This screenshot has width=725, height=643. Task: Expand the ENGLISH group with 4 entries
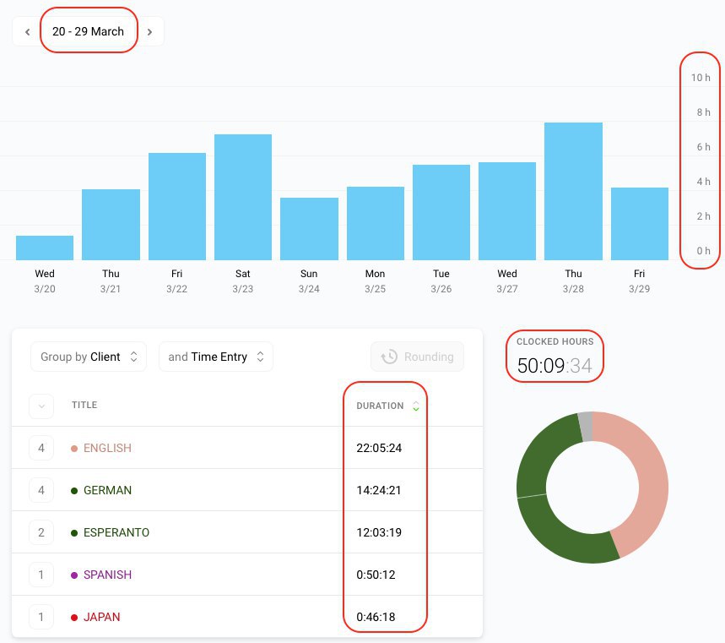click(41, 448)
